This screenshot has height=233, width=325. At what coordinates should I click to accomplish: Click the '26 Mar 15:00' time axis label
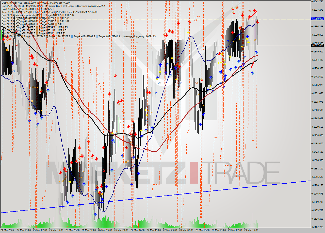tap(105, 230)
